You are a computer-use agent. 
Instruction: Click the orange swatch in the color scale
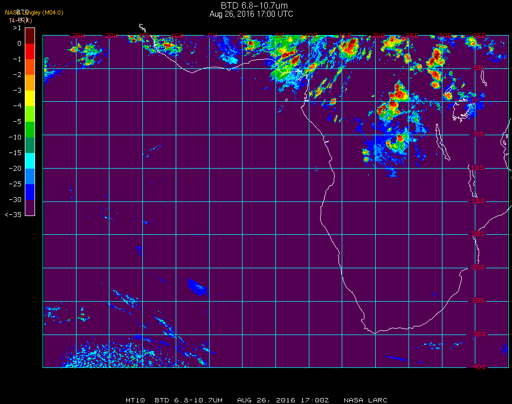[x=30, y=82]
